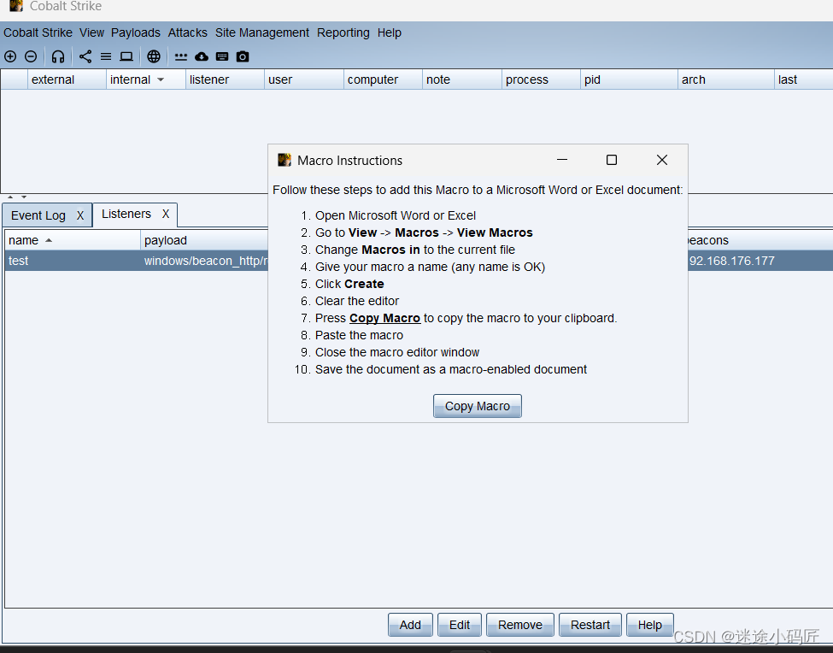This screenshot has width=833, height=653.
Task: Collapse the top pane with split arrow up
Action: point(10,197)
